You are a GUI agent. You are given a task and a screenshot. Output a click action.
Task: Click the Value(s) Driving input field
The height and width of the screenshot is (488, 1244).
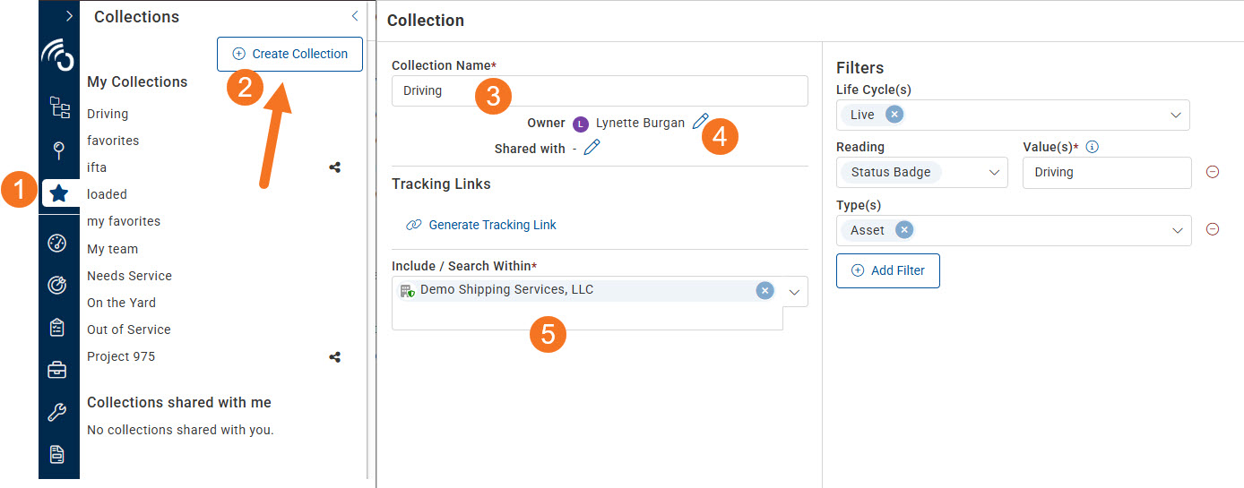(1107, 172)
